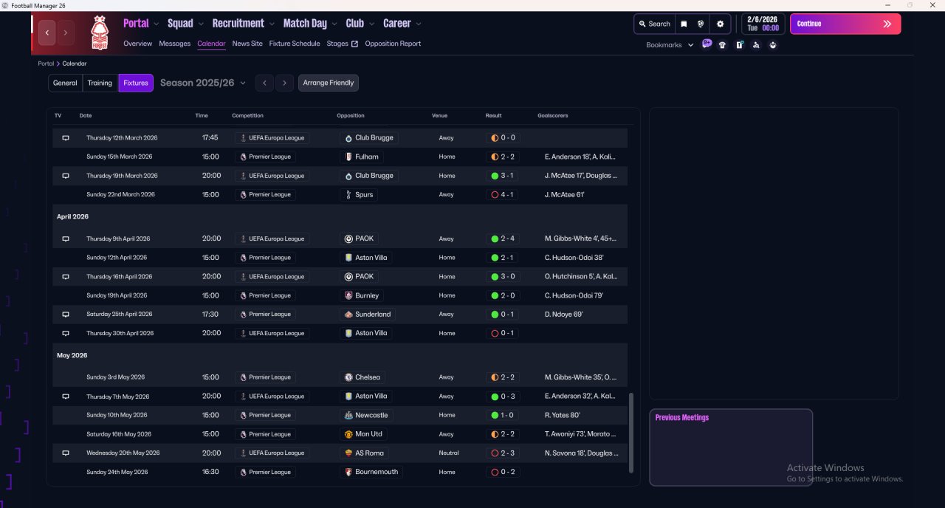
Task: Click the Continue button
Action: (x=845, y=24)
